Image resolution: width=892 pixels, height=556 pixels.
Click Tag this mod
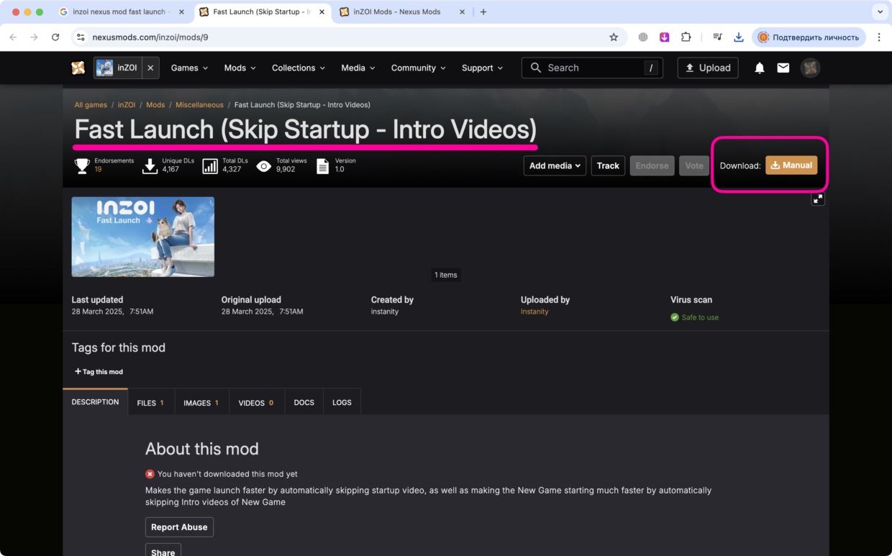click(x=99, y=372)
